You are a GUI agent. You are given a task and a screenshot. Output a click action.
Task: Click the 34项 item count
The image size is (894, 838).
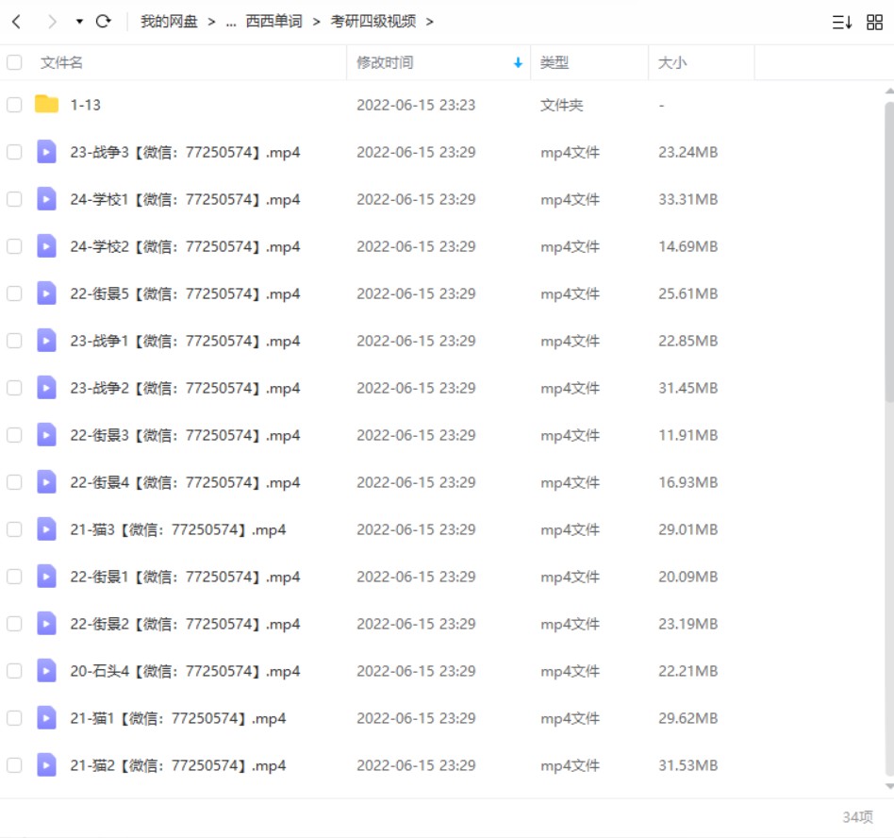tap(857, 817)
